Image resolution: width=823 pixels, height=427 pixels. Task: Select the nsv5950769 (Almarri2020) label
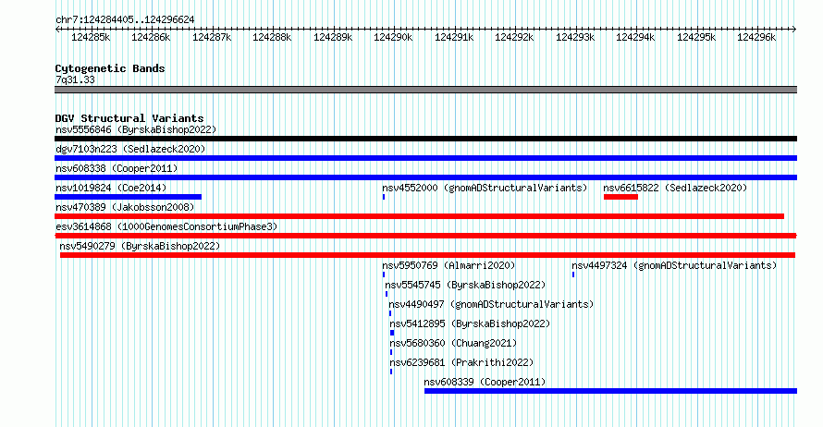click(448, 265)
